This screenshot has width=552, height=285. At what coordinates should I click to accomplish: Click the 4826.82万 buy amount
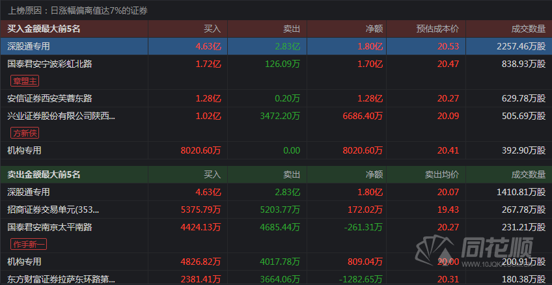[201, 262]
